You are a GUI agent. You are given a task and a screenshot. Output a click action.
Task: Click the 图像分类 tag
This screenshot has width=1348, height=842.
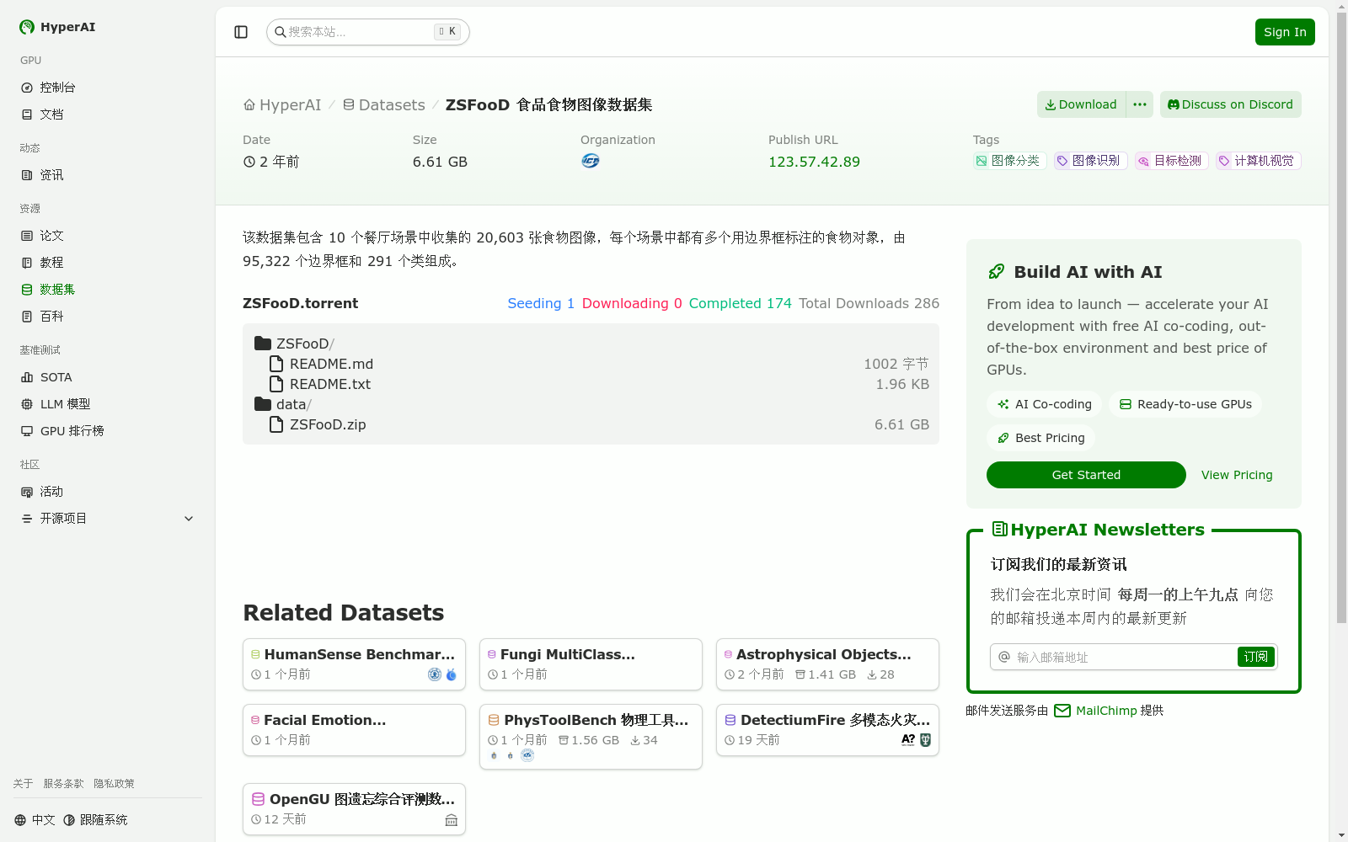click(x=1008, y=161)
